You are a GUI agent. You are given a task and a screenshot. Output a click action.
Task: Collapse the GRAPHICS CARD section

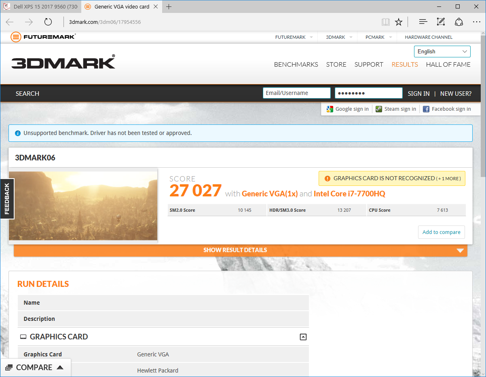click(x=303, y=337)
